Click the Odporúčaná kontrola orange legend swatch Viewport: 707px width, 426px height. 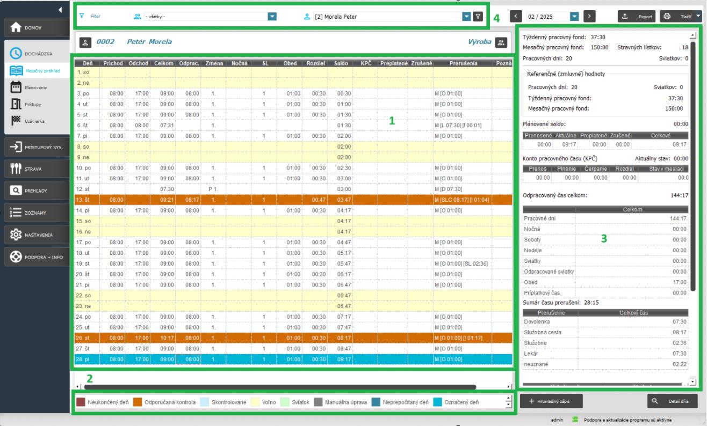[138, 402]
